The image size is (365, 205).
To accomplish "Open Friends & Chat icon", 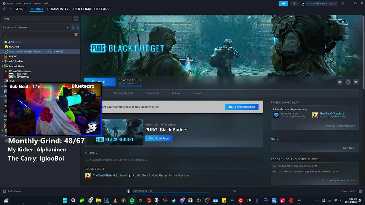I will [x=360, y=191].
